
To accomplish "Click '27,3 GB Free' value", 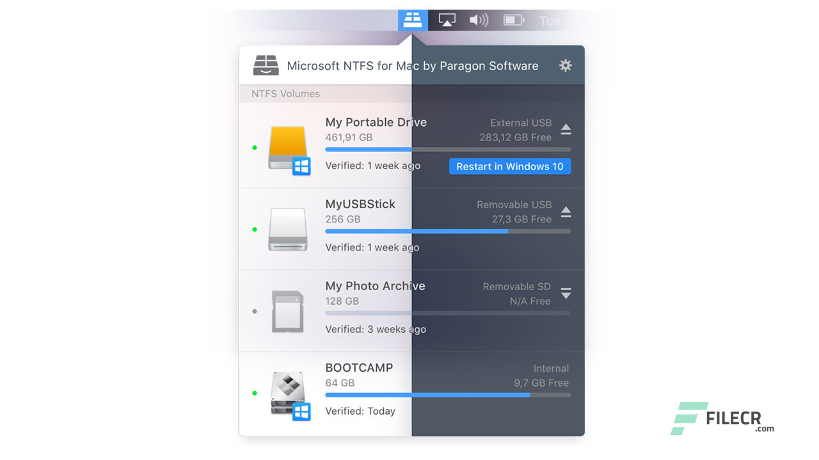I will pyautogui.click(x=521, y=219).
